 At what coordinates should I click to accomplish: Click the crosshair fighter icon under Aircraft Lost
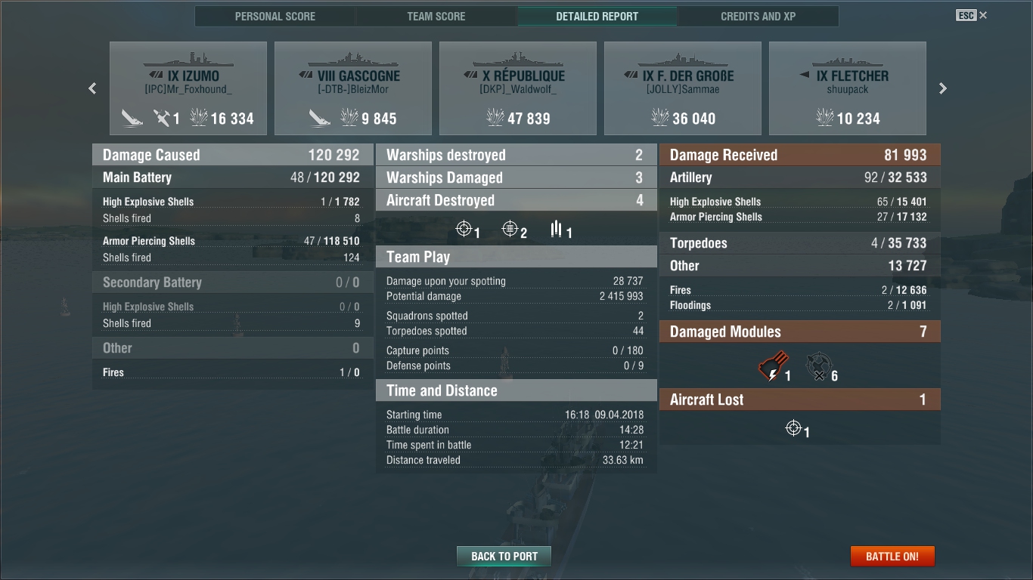coord(793,428)
